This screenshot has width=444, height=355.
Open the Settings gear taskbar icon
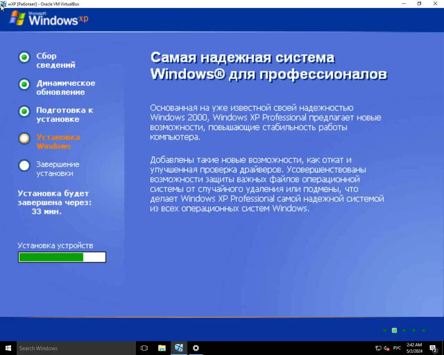(x=196, y=348)
